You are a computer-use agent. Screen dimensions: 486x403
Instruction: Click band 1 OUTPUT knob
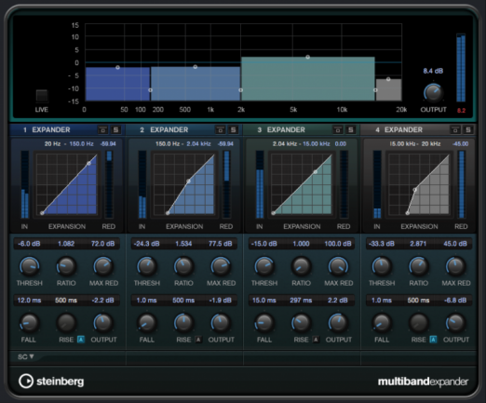click(103, 323)
